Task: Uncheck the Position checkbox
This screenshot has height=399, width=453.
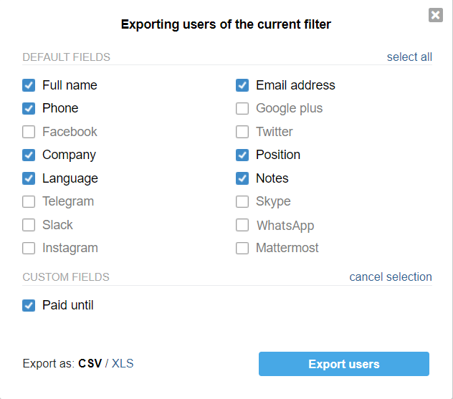Action: pyautogui.click(x=242, y=155)
